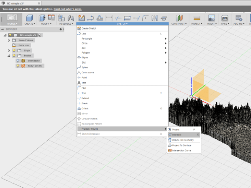Image resolution: width=251 pixels, height=188 pixels.
Task: Activate NC-simple v3 component radio button
Action: [40, 35]
